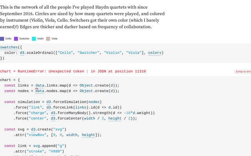Screen dimensions: 251x156
Task: Click the red RuntimeError message text
Action: click(x=82, y=71)
